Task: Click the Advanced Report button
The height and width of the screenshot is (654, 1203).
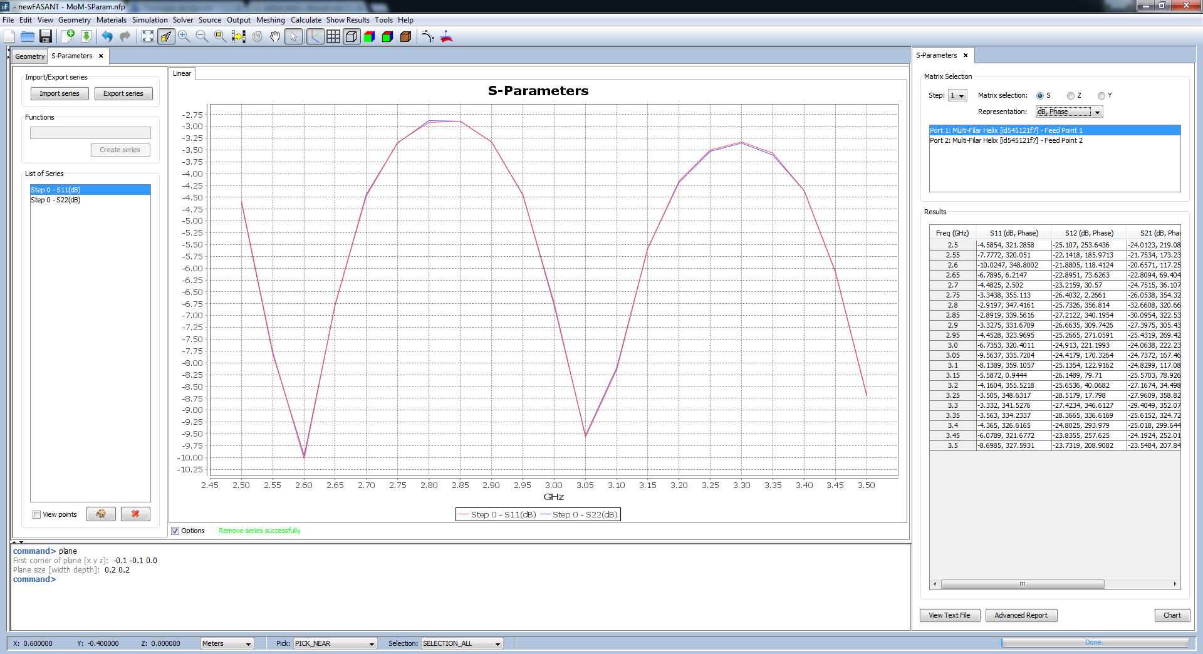Action: 1021,615
